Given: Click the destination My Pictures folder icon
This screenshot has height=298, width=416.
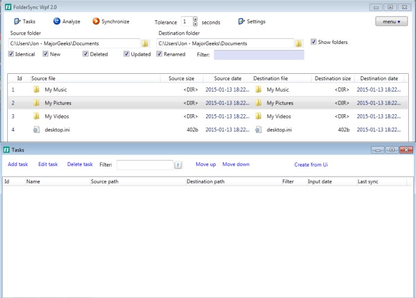Looking at the screenshot, I should (x=259, y=102).
